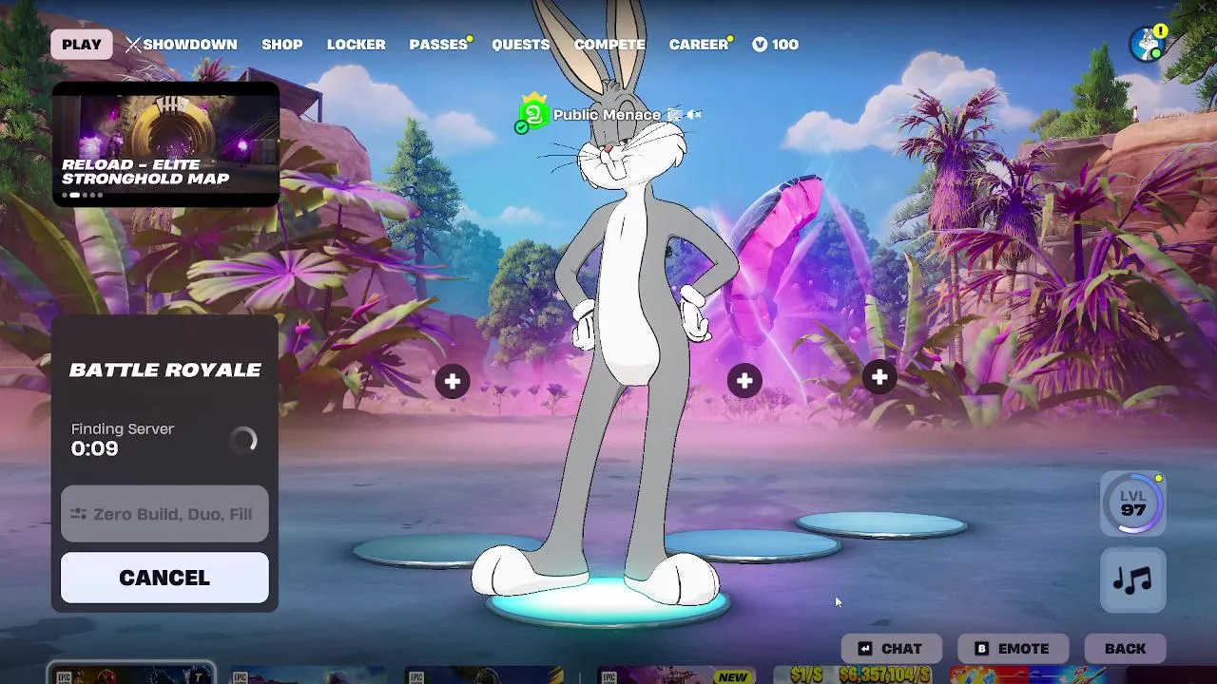Switch to the COMPETE tab

tap(609, 45)
